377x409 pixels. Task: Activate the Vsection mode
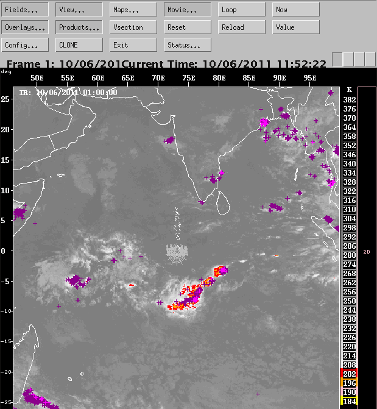133,27
